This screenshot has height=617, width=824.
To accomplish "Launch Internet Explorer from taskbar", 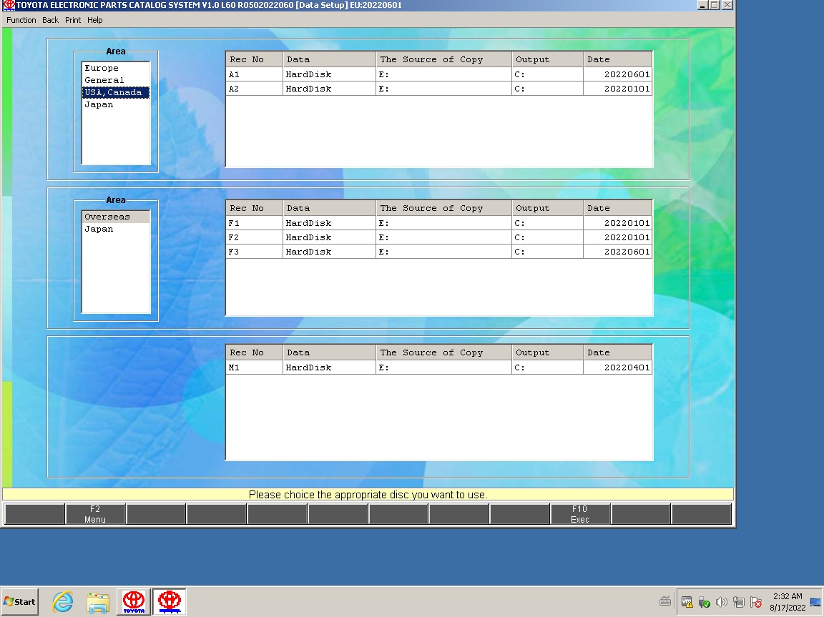I will coord(62,602).
